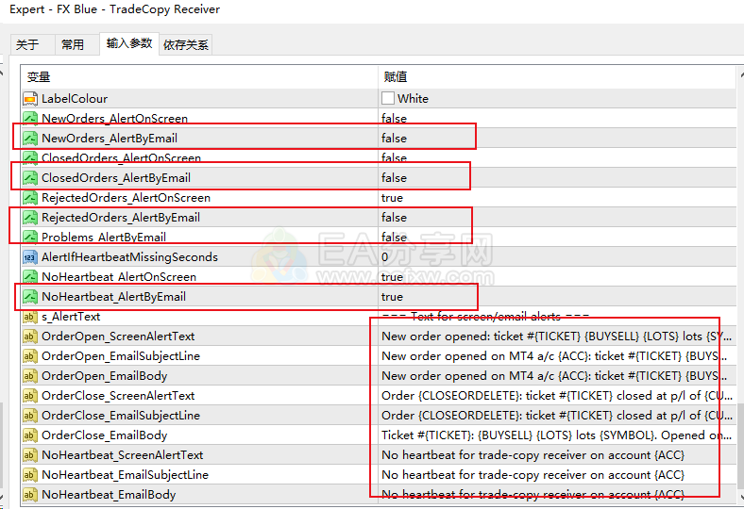Viewport: 744px width, 509px height.
Task: Select the false value of RejectedOrders_AlertByEmail
Action: pyautogui.click(x=394, y=218)
